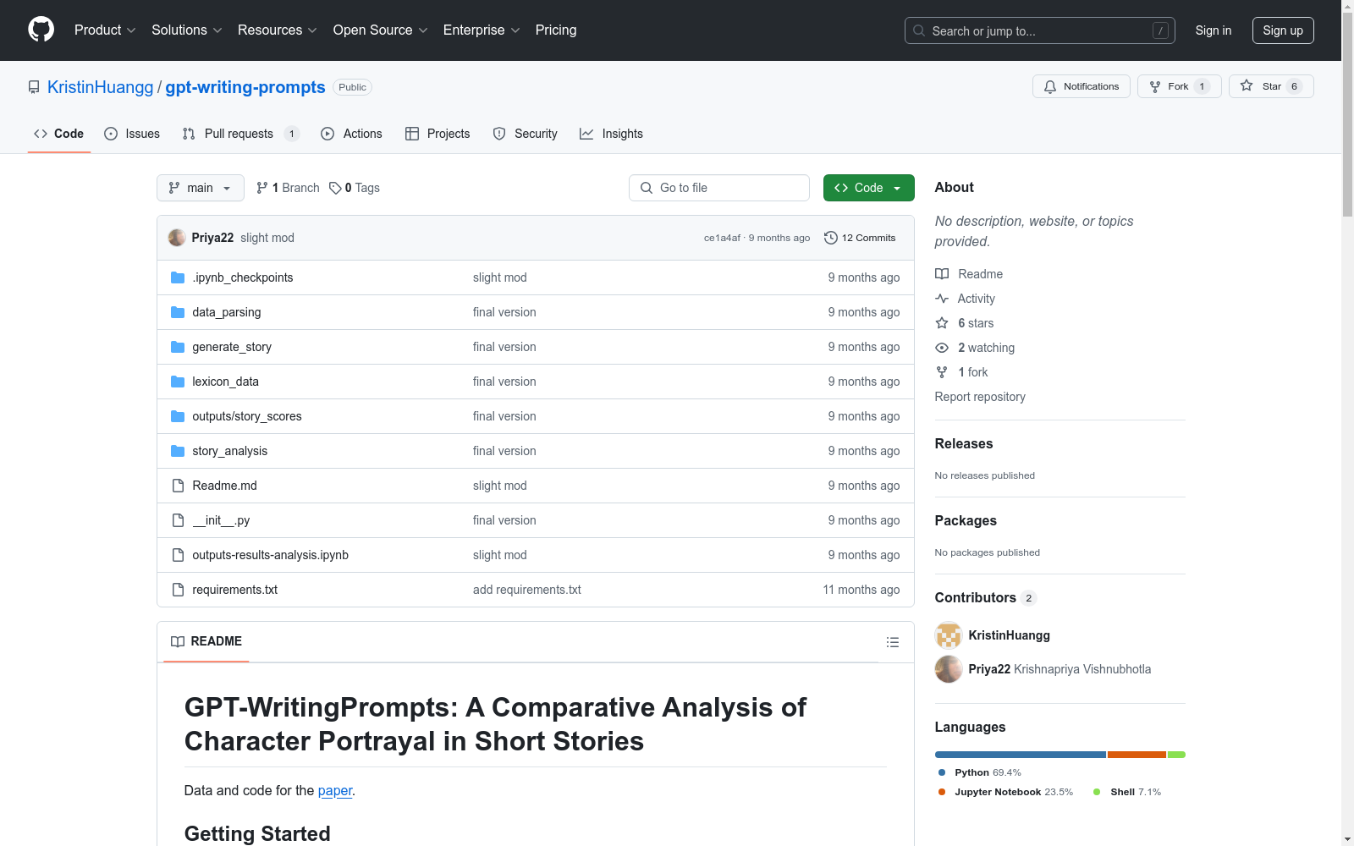The width and height of the screenshot is (1354, 846).
Task: Switch to the Actions tab
Action: point(351,134)
